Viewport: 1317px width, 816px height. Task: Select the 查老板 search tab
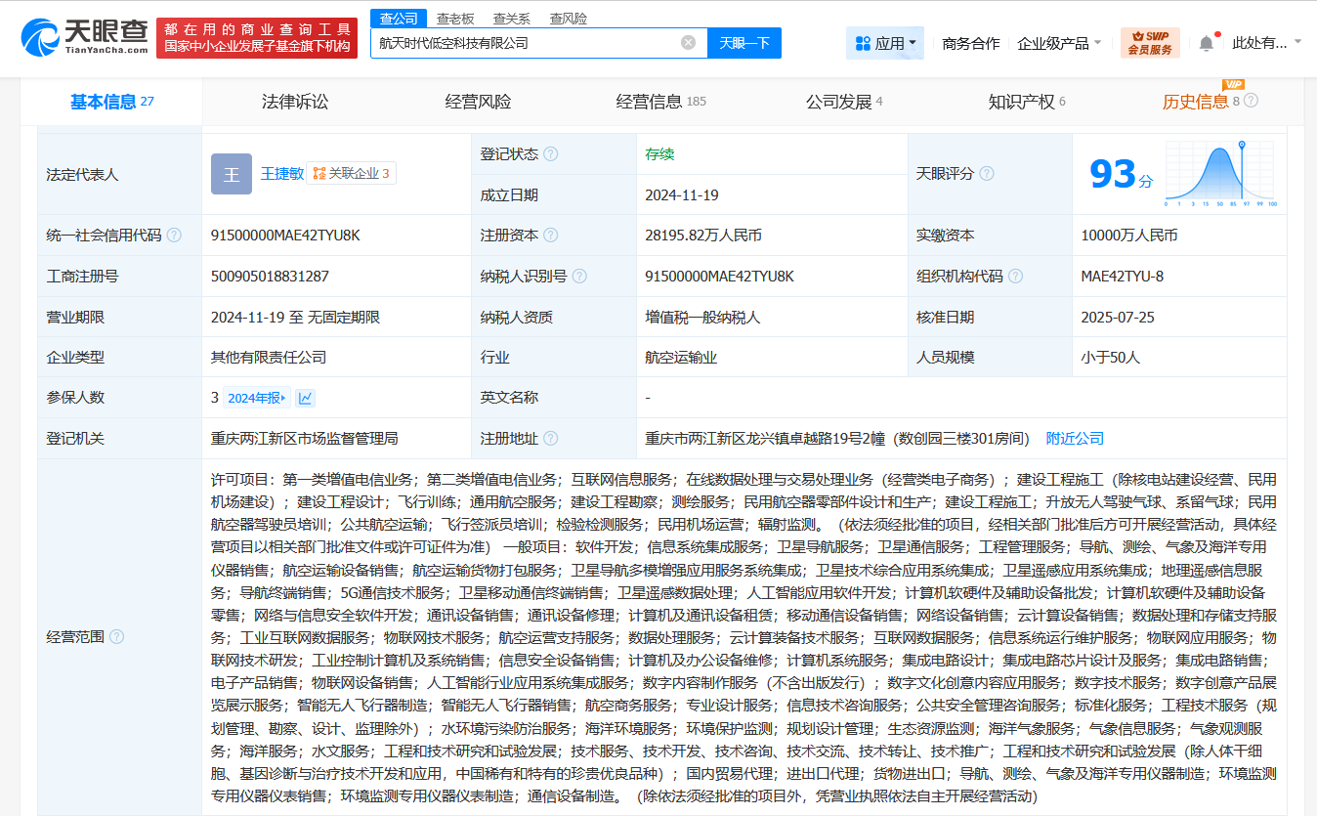pos(455,19)
